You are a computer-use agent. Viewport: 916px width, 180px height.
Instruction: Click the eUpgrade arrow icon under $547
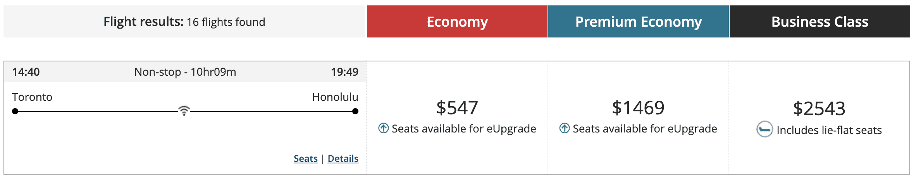coord(384,128)
